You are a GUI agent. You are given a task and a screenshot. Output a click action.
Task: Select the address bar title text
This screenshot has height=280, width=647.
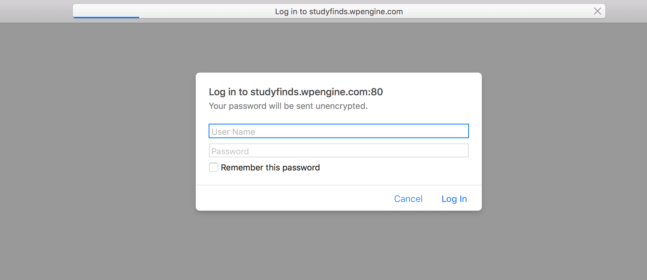click(x=339, y=12)
